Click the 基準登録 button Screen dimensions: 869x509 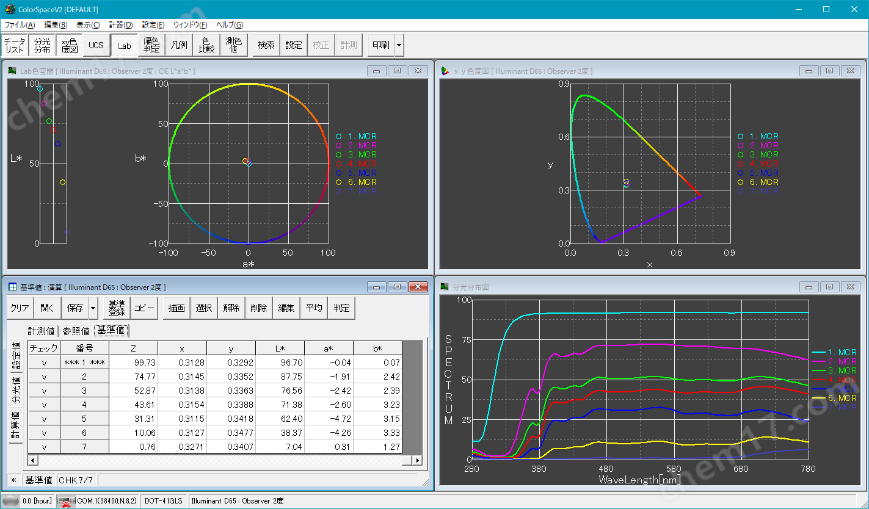tap(116, 308)
